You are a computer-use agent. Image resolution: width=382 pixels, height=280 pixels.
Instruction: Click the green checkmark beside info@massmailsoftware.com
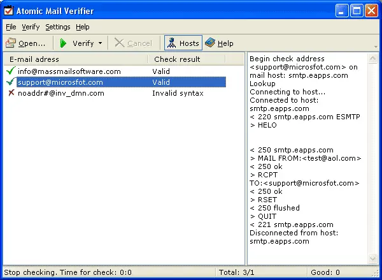coord(10,71)
